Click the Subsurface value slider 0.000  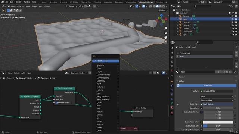coord(218,108)
